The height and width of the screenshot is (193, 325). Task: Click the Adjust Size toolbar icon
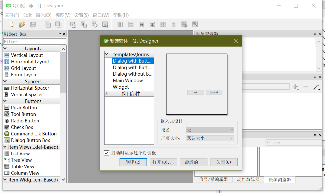tap(195, 24)
